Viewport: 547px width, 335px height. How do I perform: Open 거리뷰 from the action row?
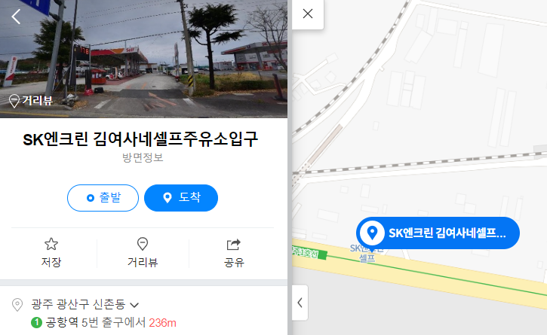pyautogui.click(x=143, y=252)
